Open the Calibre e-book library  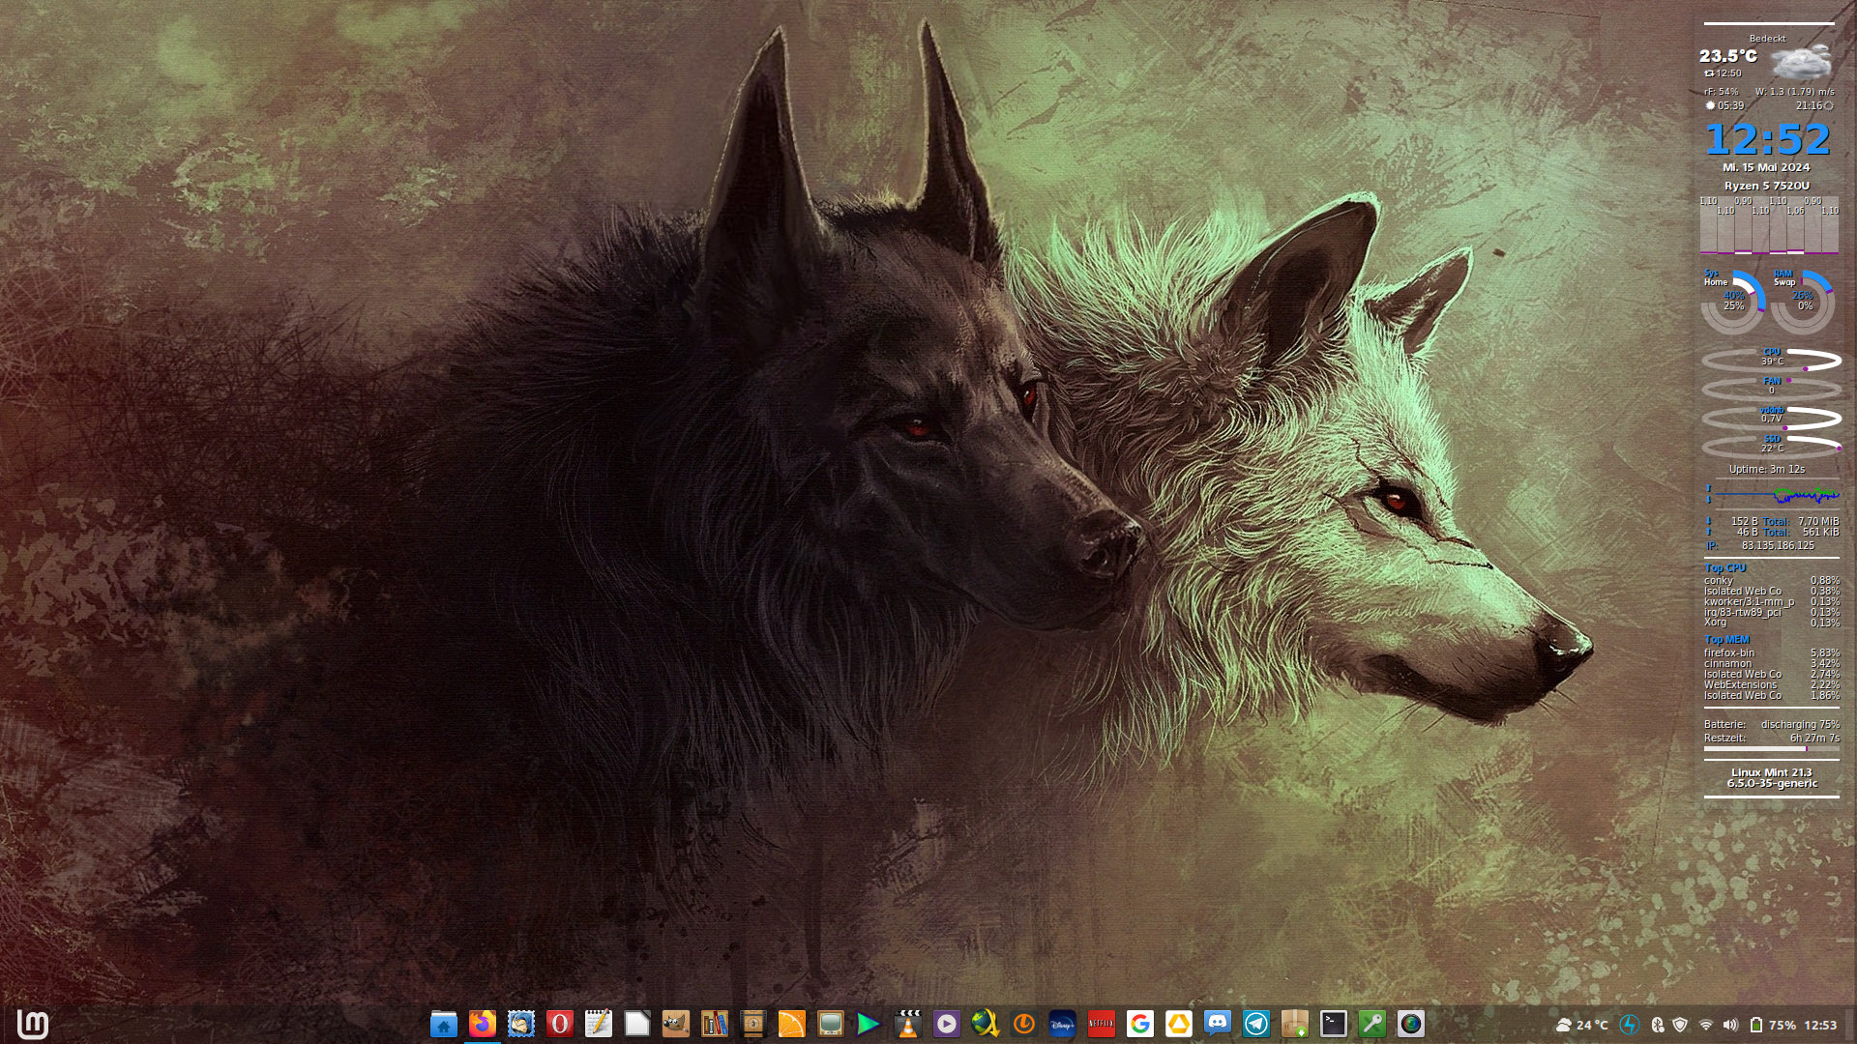click(x=715, y=1024)
